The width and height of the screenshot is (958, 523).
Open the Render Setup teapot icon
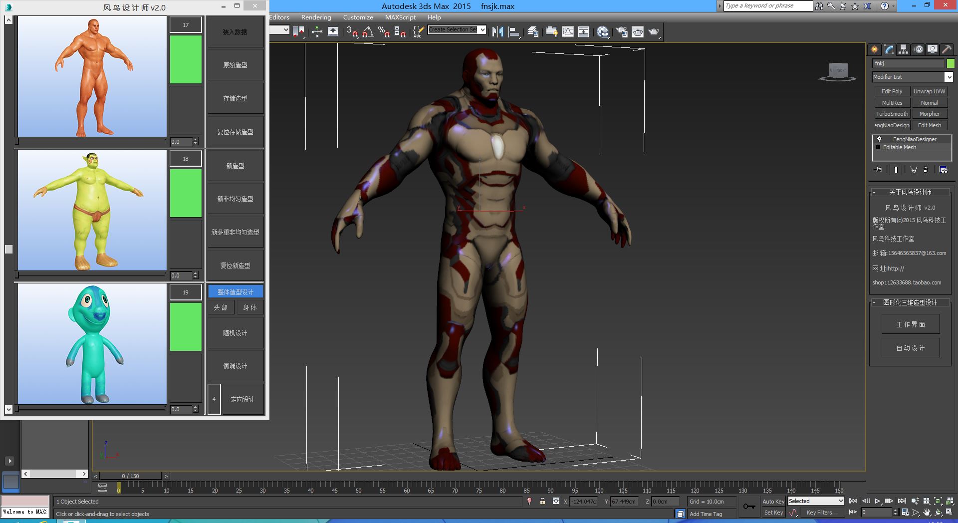tap(622, 32)
